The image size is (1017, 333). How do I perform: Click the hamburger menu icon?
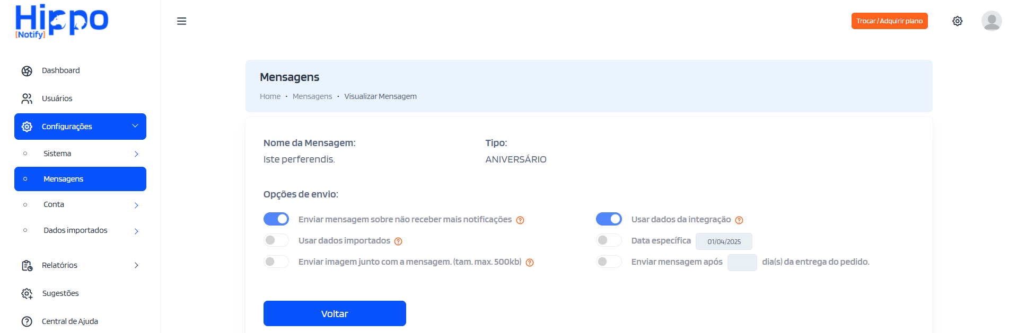click(181, 21)
